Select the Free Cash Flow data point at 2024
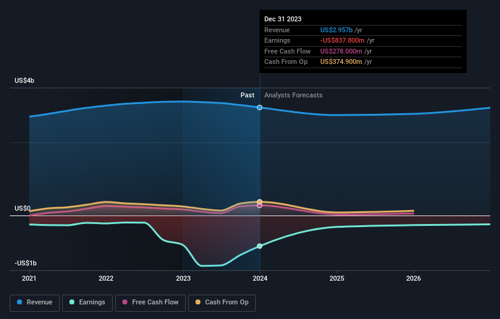Viewport: 500px width, 319px height. [x=259, y=206]
